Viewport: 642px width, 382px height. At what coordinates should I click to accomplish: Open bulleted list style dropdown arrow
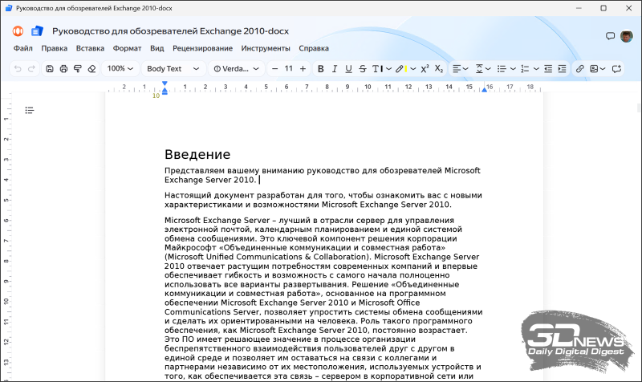pyautogui.click(x=513, y=69)
